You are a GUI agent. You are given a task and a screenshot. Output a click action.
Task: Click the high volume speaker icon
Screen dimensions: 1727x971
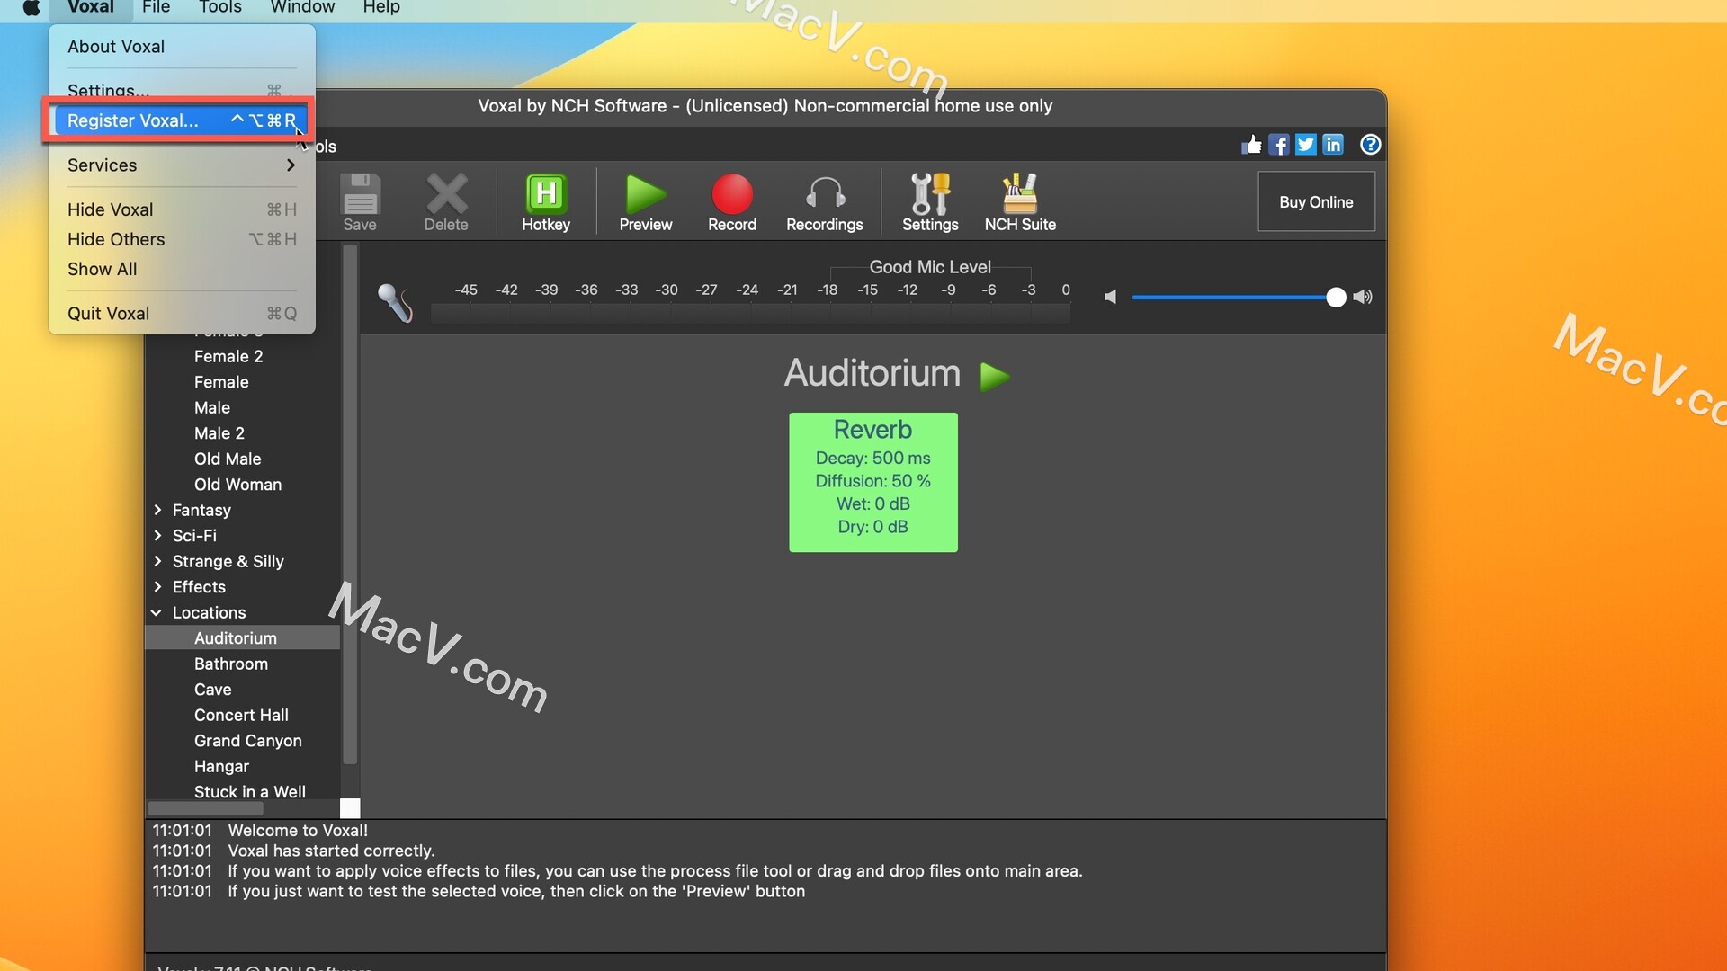[x=1363, y=297]
